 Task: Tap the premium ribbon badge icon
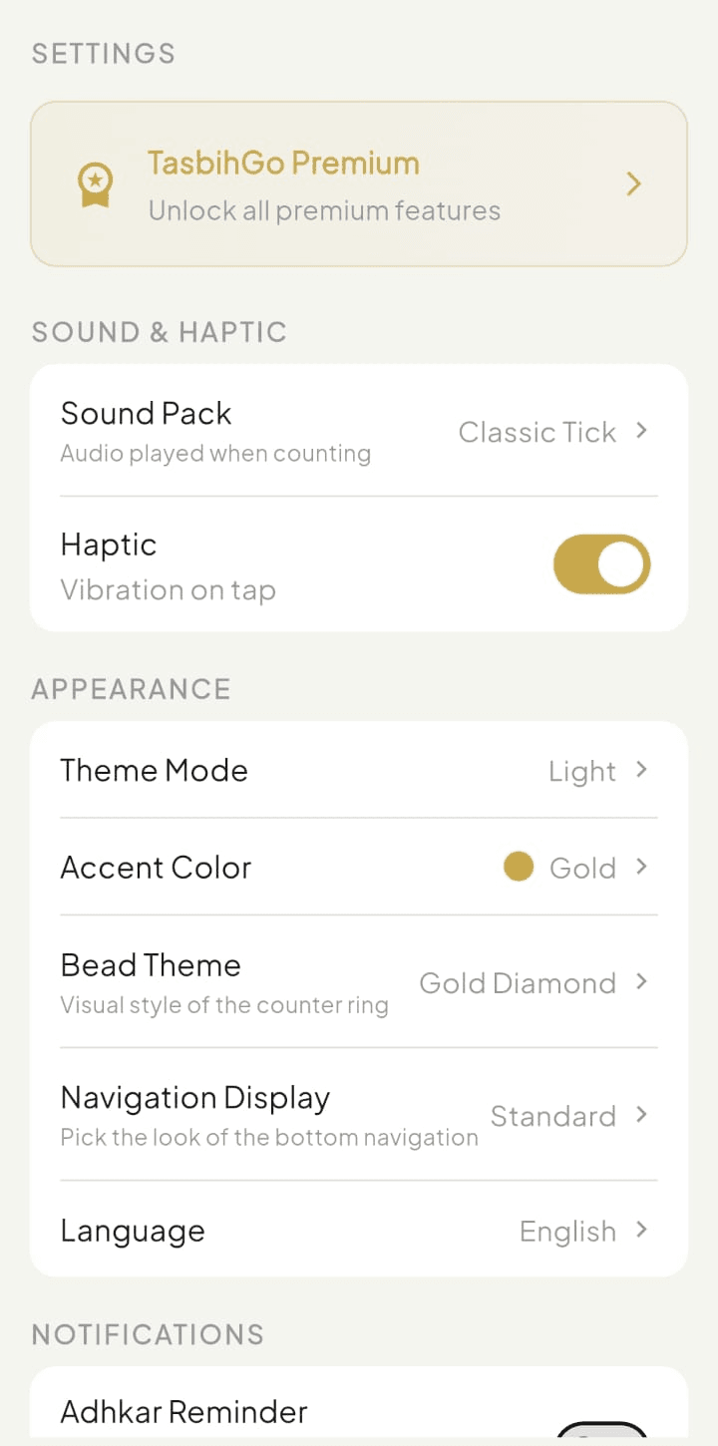point(96,185)
